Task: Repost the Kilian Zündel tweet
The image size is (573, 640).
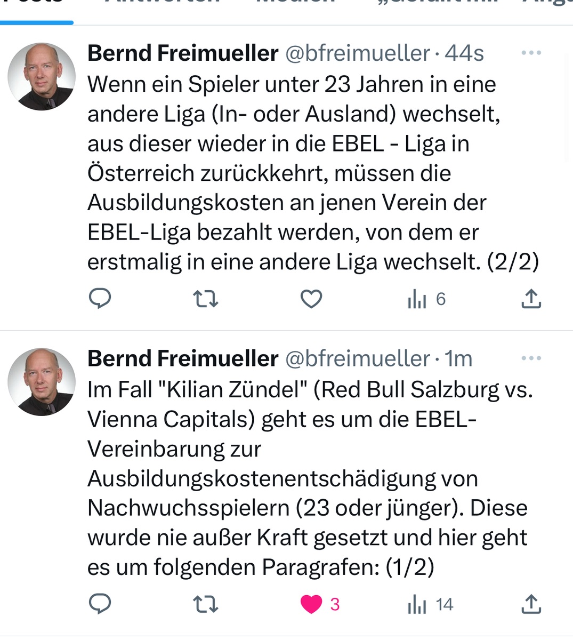Action: (x=205, y=604)
